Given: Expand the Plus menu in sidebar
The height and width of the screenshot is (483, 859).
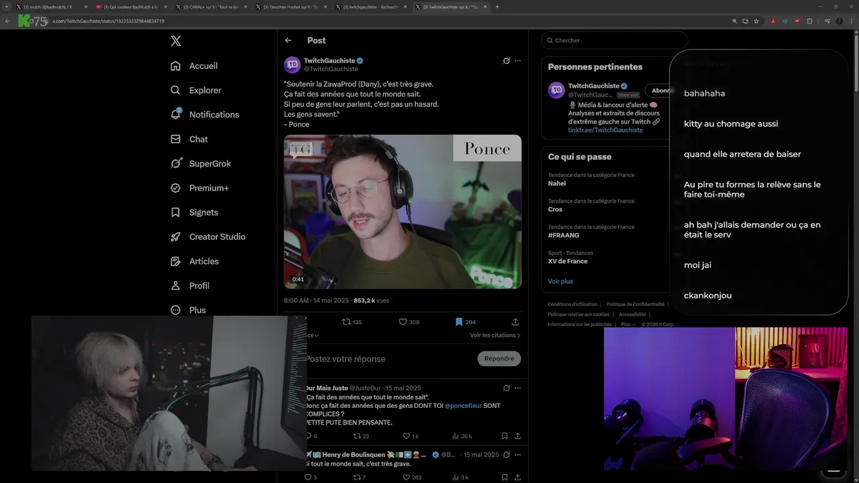Looking at the screenshot, I should point(188,310).
